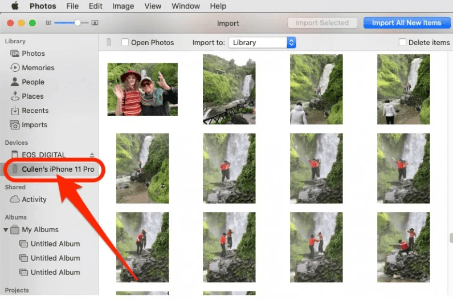This screenshot has width=453, height=300.
Task: Open the Apple menu
Action: tap(15, 6)
